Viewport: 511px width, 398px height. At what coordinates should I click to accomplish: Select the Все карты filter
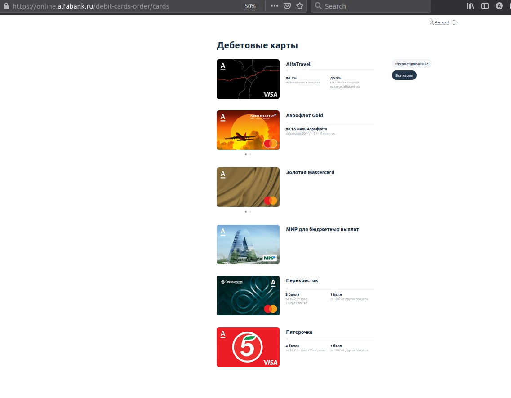pos(404,75)
